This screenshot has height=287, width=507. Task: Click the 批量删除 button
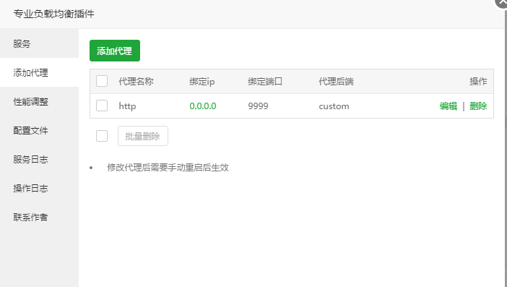[x=143, y=136]
